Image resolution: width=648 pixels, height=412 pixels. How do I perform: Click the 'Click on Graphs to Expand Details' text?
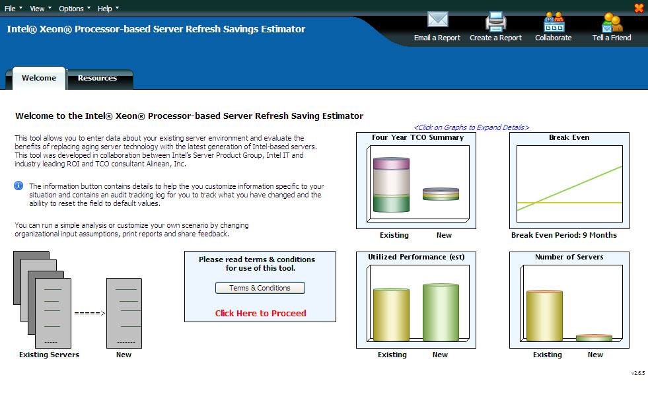point(472,127)
